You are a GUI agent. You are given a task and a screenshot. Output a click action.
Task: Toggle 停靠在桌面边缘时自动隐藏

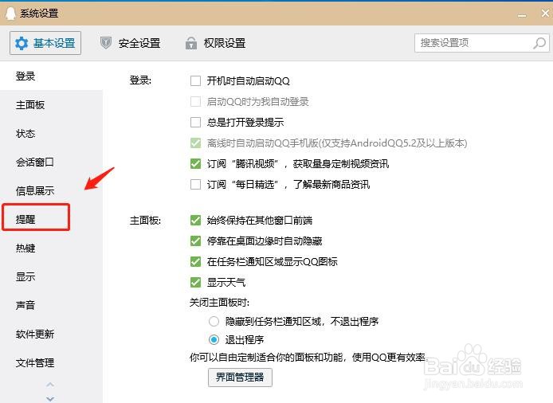195,241
